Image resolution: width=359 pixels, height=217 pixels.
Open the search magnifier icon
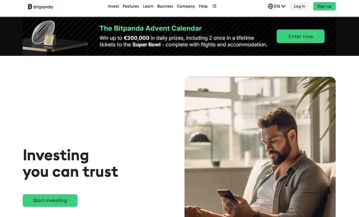pos(214,7)
